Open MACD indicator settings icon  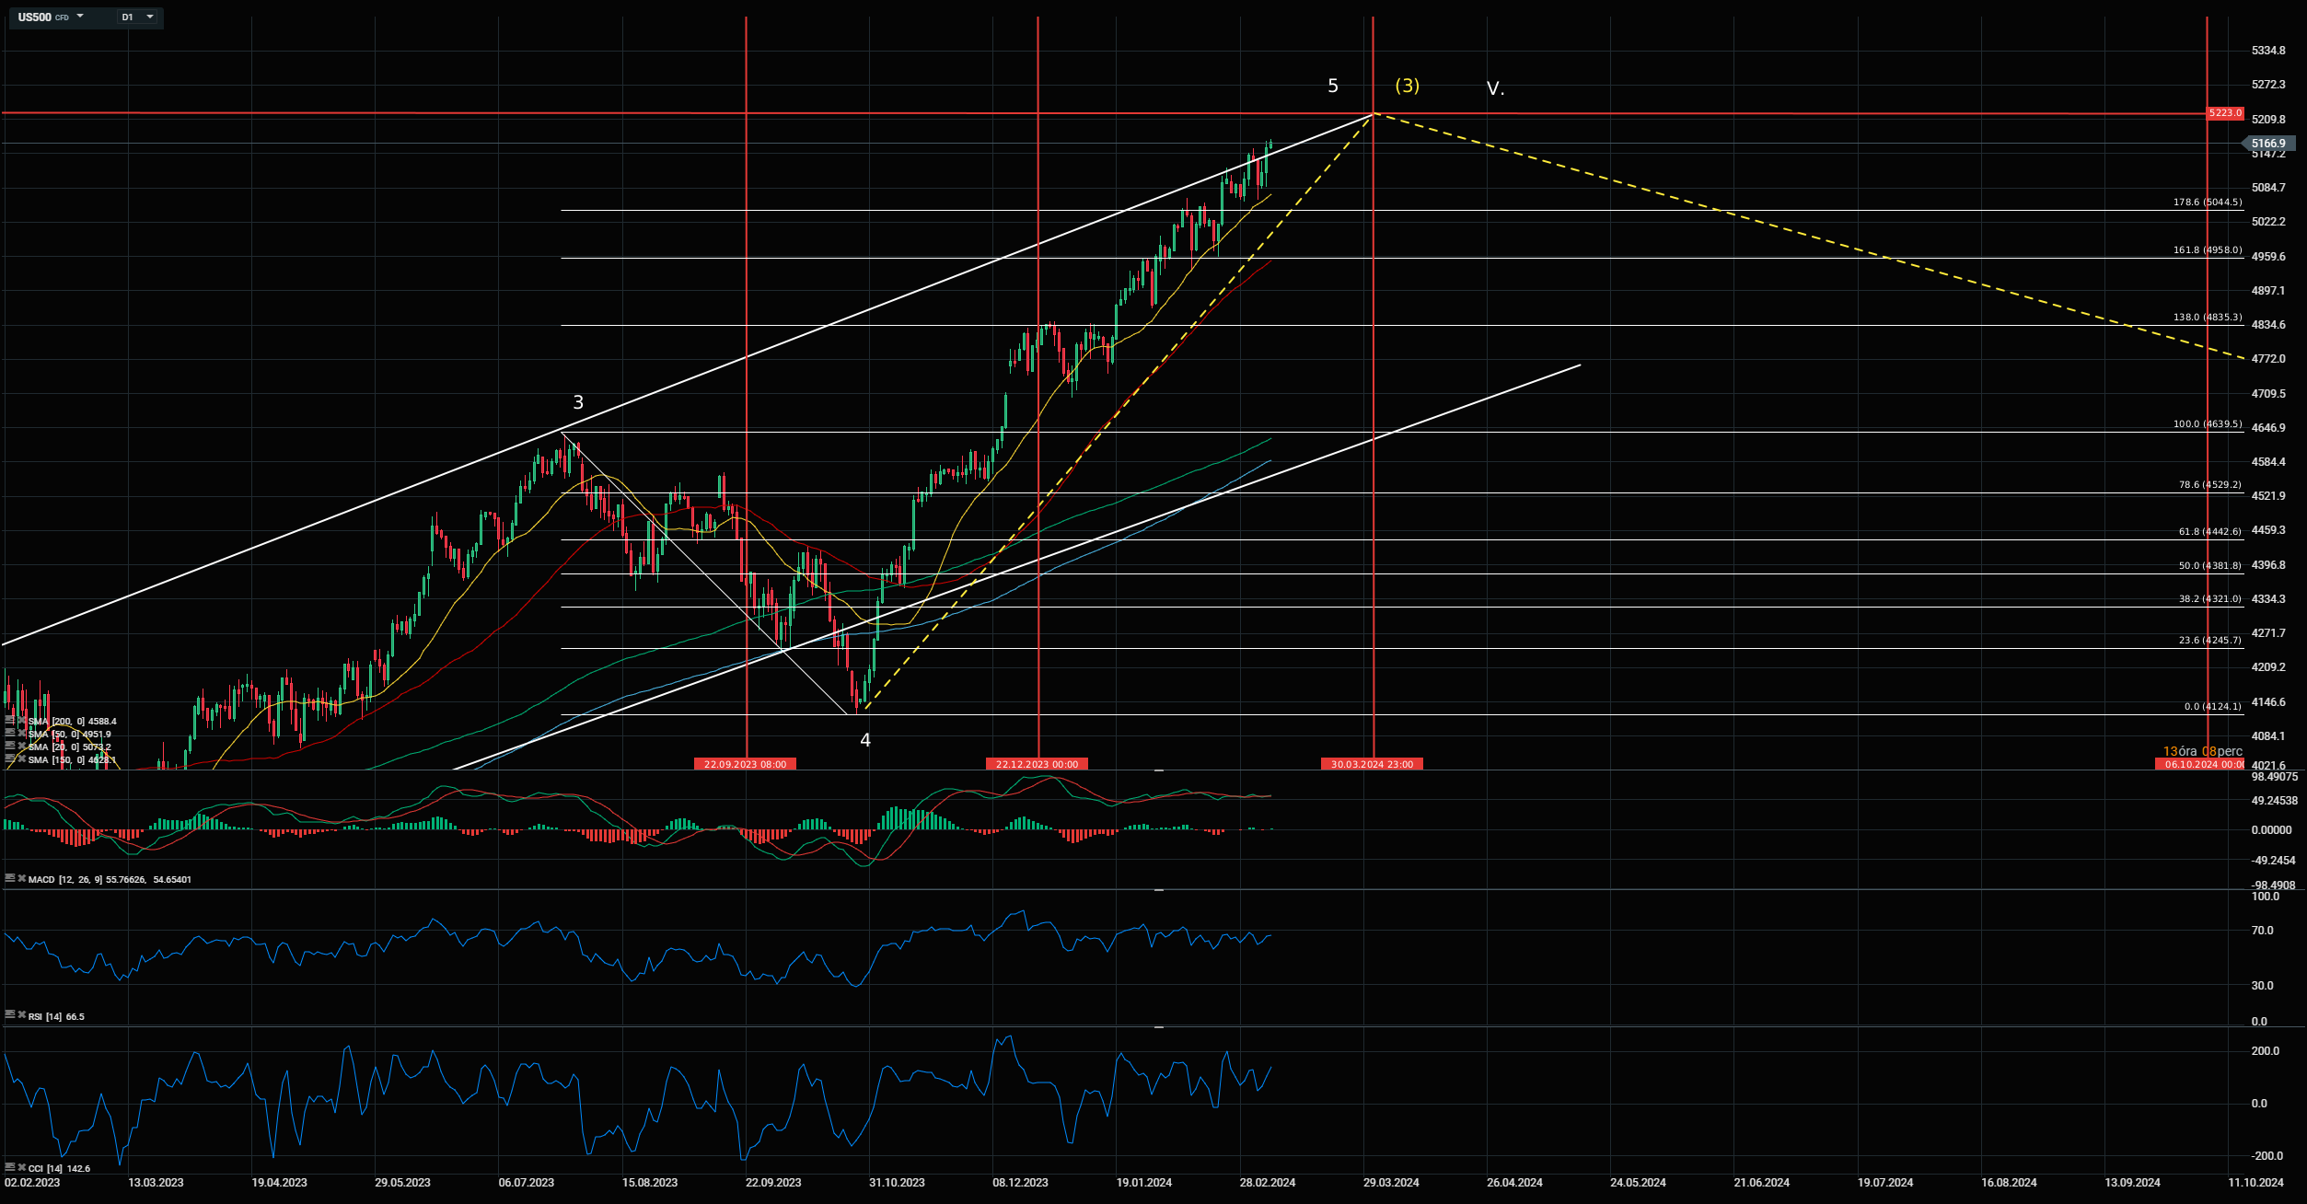(9, 879)
